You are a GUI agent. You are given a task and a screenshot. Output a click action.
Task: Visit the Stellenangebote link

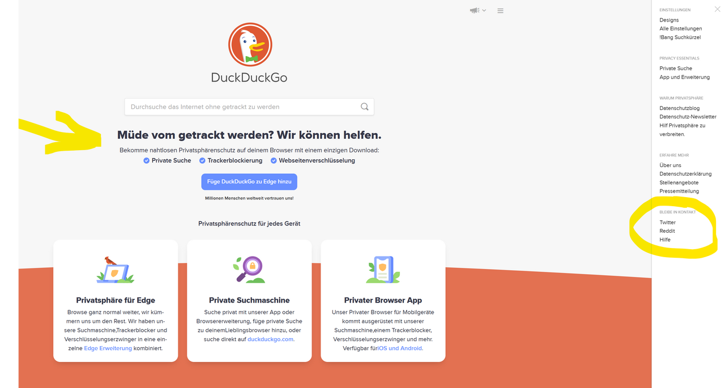[x=679, y=182]
